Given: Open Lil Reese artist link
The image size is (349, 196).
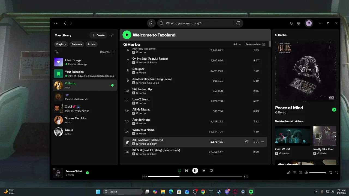Looking at the screenshot, I should point(152,63).
